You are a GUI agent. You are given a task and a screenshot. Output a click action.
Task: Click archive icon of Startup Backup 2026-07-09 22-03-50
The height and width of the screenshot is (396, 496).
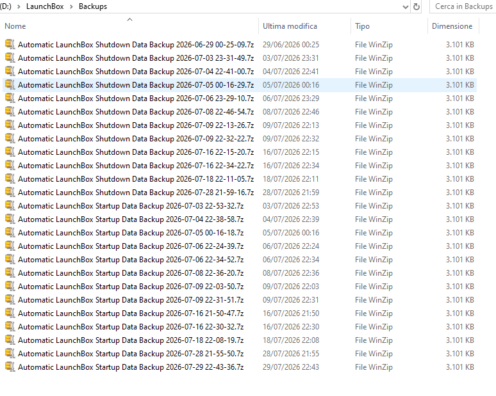pos(10,286)
